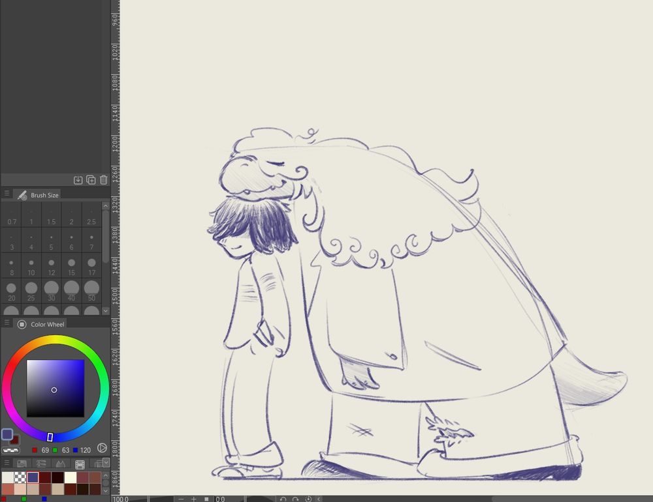Click the save sub tool icon

pyautogui.click(x=78, y=180)
